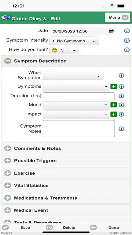132x235 pixels.
Task: Expand the Vital Statistics section
Action: click(x=66, y=186)
